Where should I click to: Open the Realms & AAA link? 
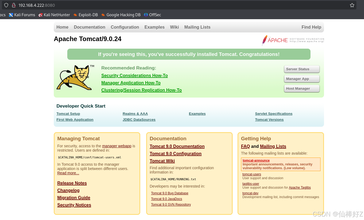point(135,114)
